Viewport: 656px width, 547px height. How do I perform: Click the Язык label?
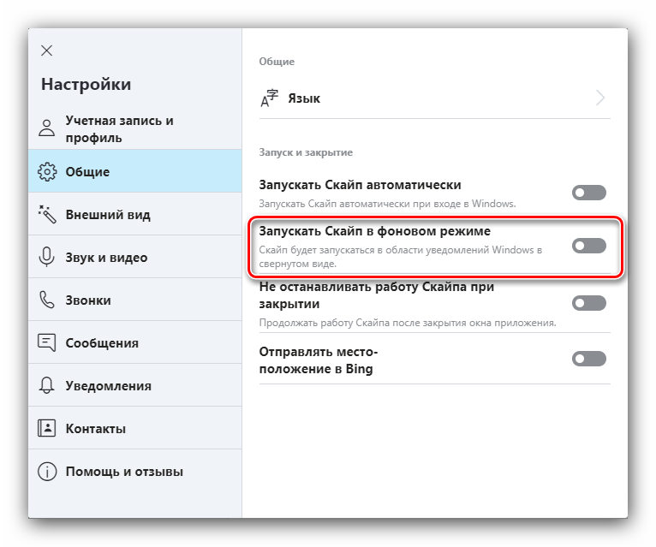[304, 98]
